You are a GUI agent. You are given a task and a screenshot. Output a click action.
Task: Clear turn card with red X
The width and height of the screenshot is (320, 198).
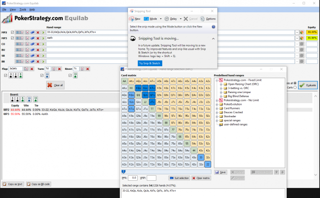[59, 69]
